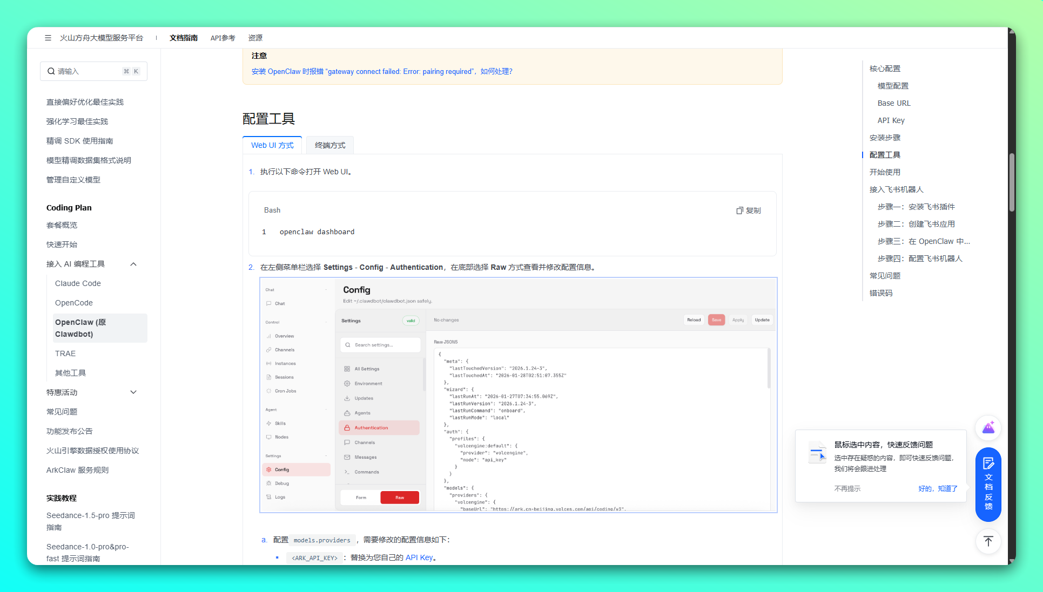Click the Config screenshot thumbnail
Viewport: 1043px width, 592px height.
coord(518,395)
